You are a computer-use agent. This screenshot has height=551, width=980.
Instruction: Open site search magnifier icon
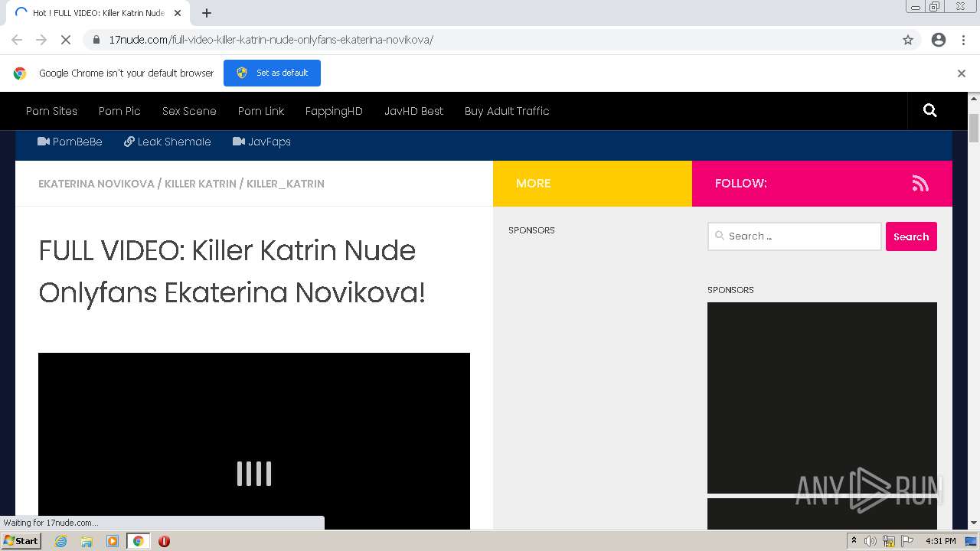point(930,111)
